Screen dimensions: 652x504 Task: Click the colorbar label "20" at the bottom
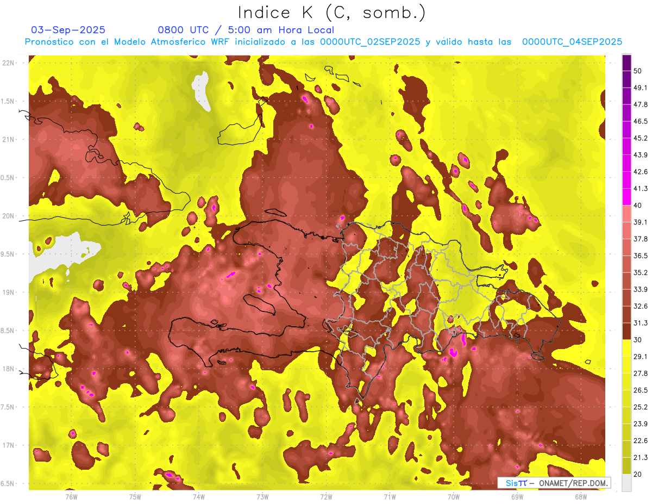638,474
